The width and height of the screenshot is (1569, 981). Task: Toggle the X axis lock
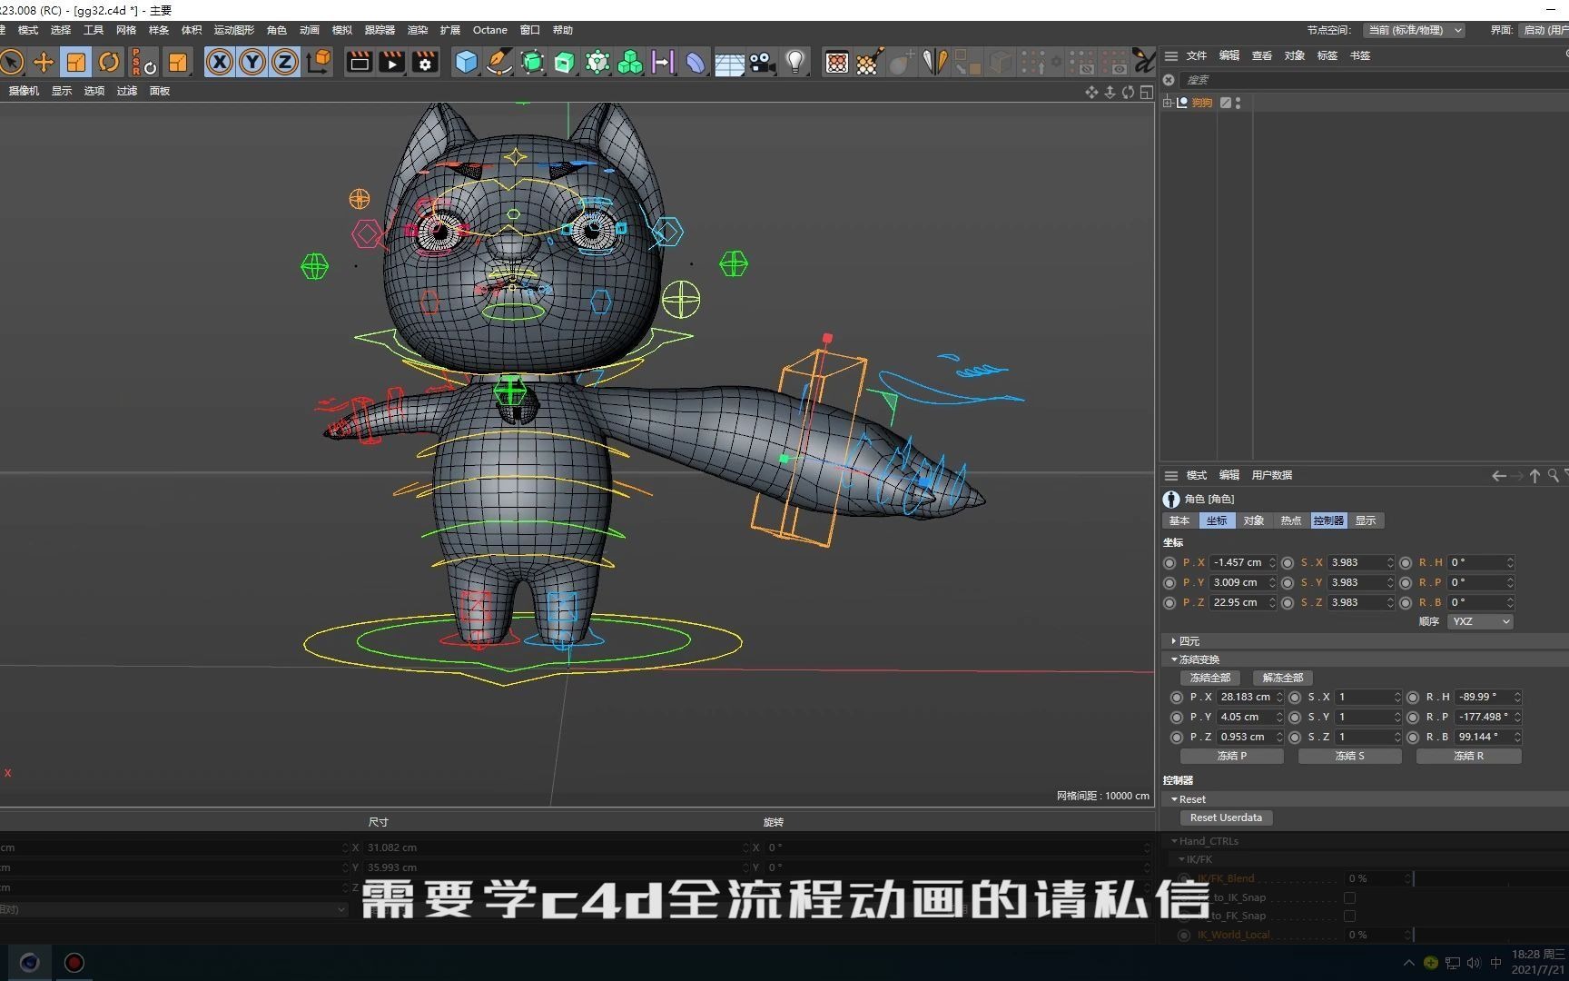coord(220,62)
